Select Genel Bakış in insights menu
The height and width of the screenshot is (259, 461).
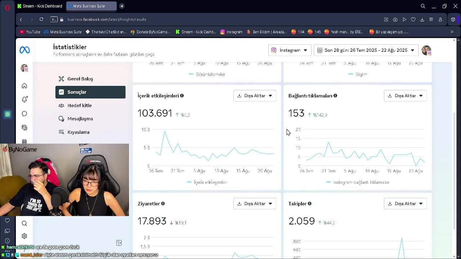coord(90,79)
